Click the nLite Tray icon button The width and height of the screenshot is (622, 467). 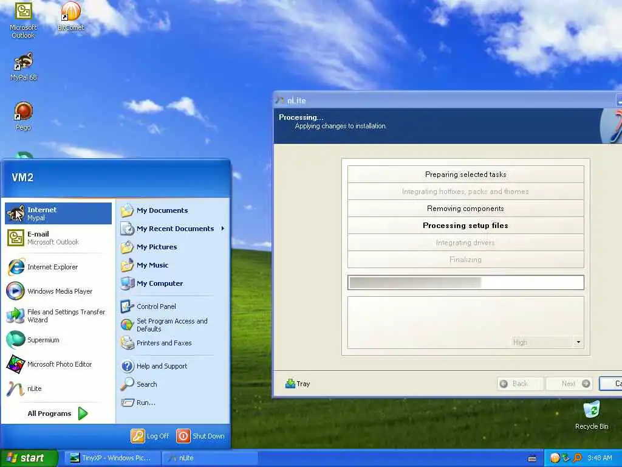pos(298,384)
